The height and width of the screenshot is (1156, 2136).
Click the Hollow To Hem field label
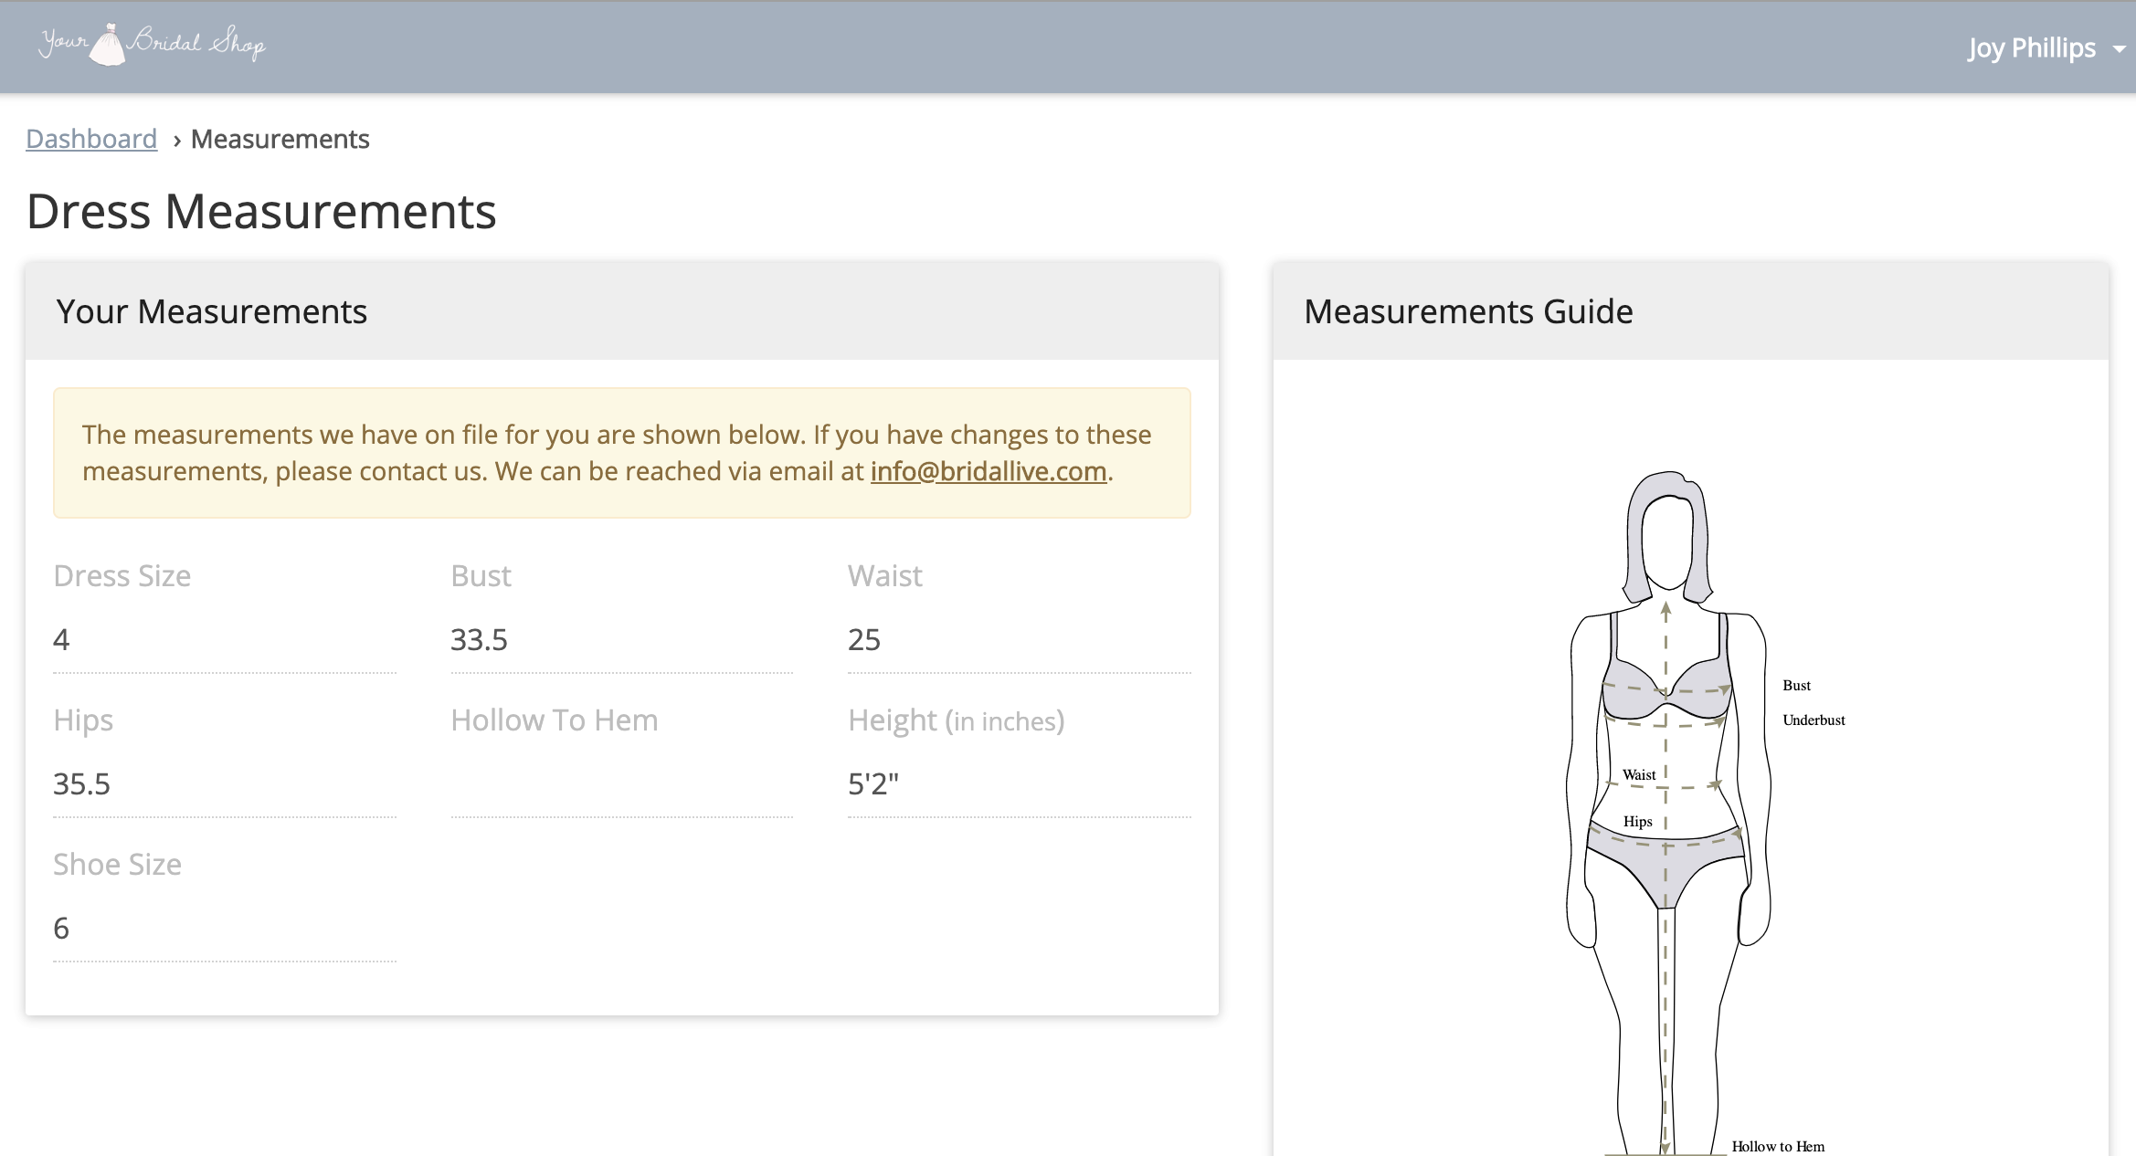(554, 720)
